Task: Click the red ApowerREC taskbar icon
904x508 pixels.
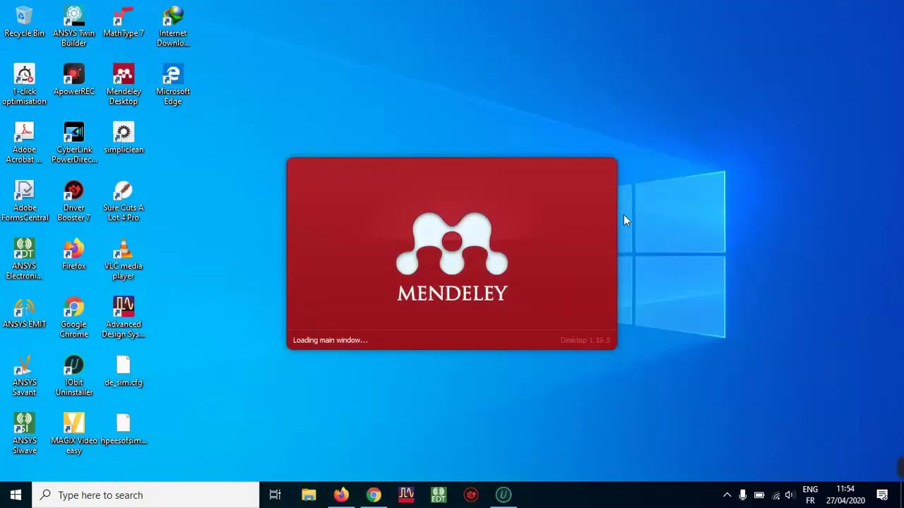Action: click(471, 495)
